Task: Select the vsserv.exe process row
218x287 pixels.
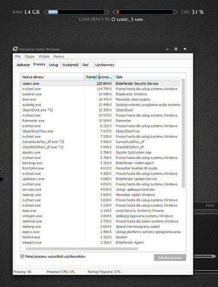Action: click(x=101, y=84)
